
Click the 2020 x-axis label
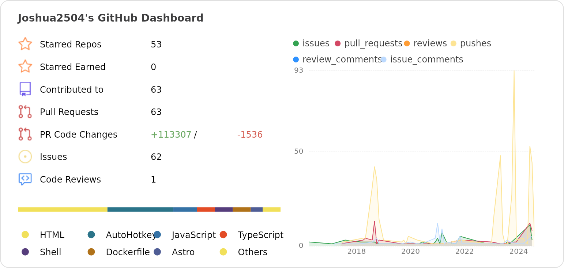(x=410, y=252)
